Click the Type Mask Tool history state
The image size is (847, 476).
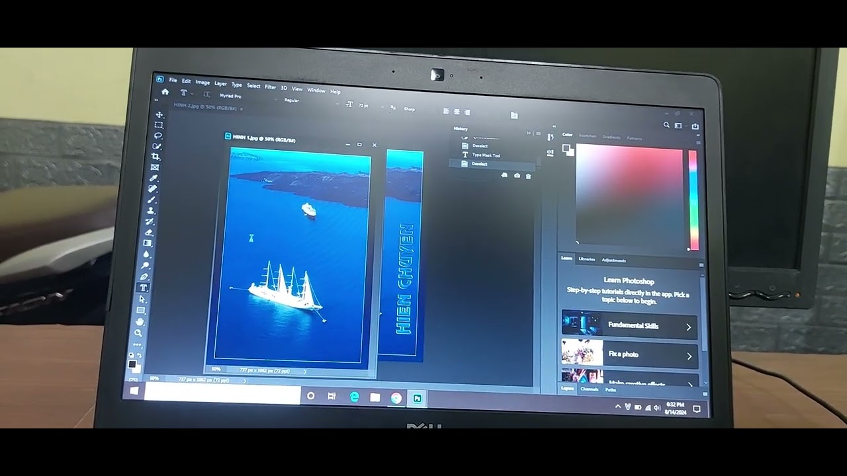pyautogui.click(x=486, y=155)
